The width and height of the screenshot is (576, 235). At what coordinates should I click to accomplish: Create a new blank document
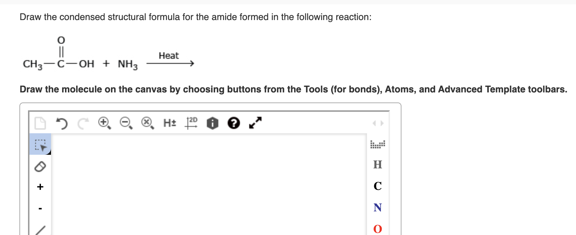pyautogui.click(x=41, y=123)
